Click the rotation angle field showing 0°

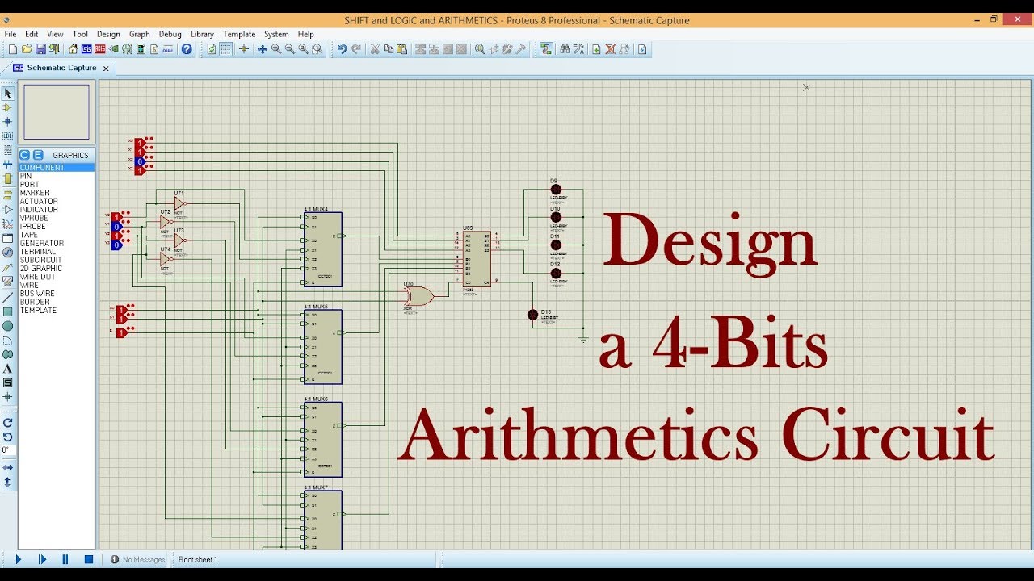pyautogui.click(x=8, y=450)
